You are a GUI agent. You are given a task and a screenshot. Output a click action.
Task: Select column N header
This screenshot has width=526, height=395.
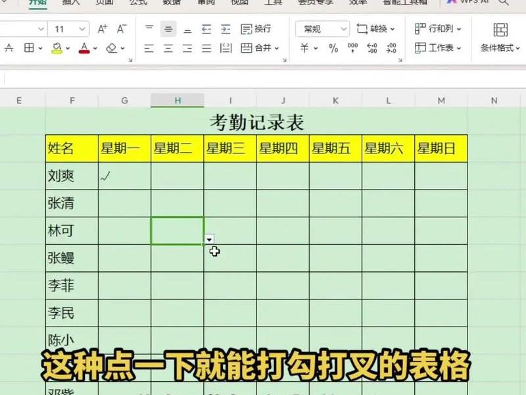pos(494,101)
